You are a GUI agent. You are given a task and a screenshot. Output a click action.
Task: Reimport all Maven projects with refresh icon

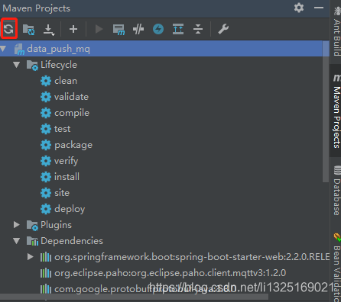(x=8, y=29)
